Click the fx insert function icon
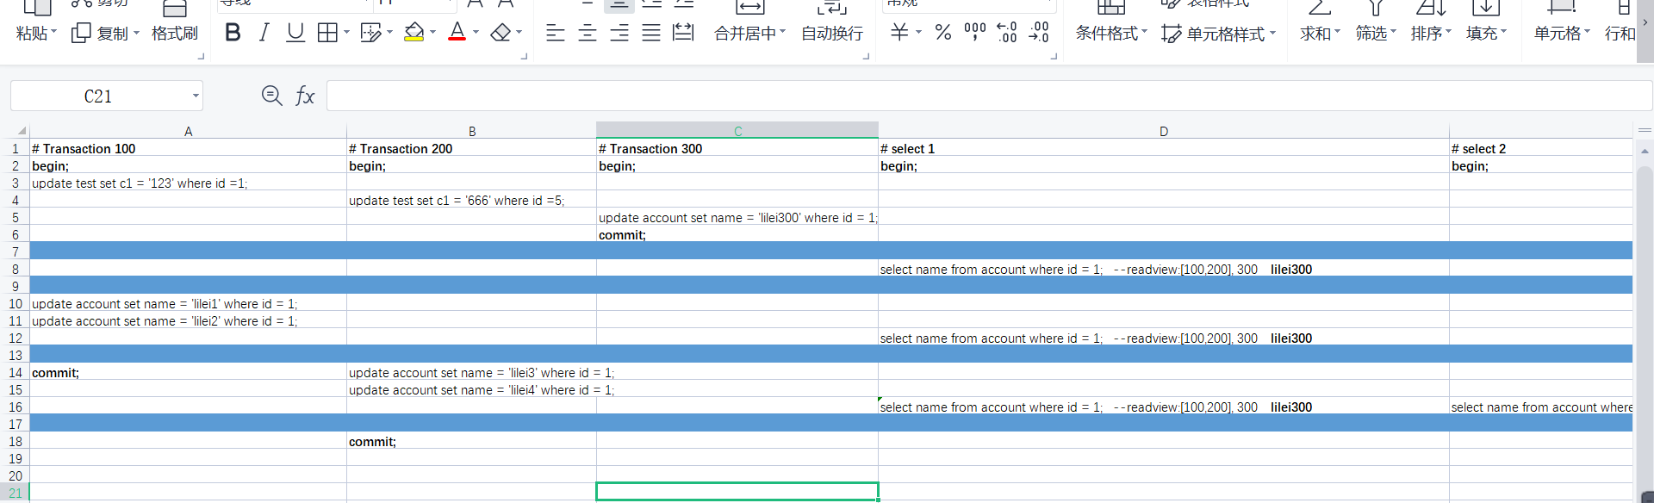The height and width of the screenshot is (503, 1654). (305, 96)
